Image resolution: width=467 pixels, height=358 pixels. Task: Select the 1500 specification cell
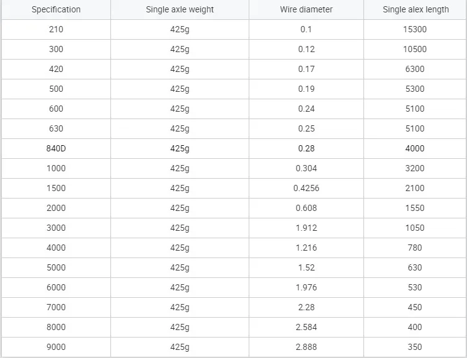[x=56, y=188]
